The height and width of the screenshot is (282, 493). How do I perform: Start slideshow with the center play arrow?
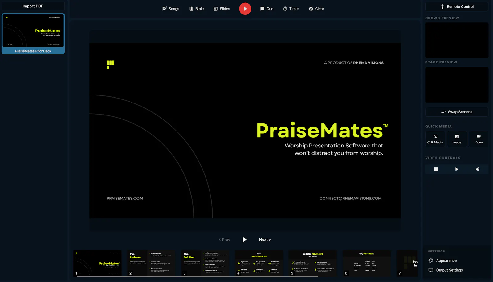pos(245,240)
